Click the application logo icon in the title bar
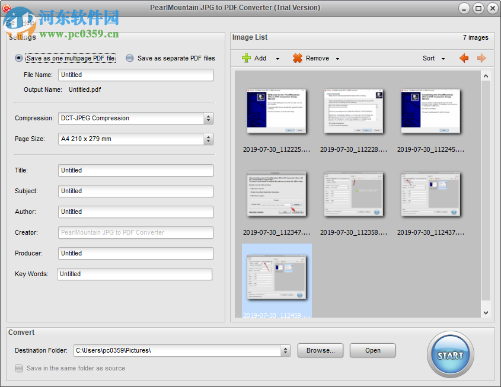The width and height of the screenshot is (501, 387). [x=7, y=8]
